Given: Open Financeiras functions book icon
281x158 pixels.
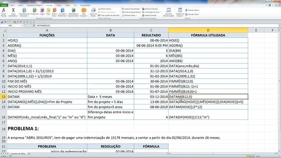Looking at the screenshot, I should [x=34, y=12].
